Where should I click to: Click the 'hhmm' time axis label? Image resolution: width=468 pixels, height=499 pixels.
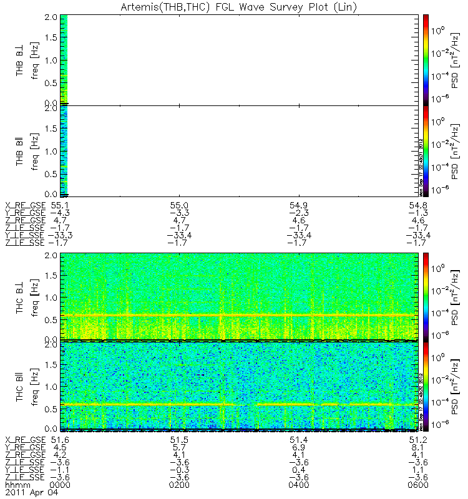tap(18, 485)
